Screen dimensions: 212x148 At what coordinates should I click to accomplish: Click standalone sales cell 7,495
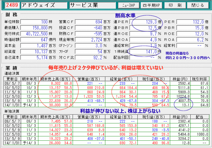pos(56,121)
